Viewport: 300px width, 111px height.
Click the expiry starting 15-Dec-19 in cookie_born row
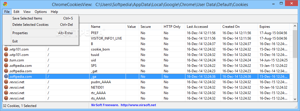(273, 49)
